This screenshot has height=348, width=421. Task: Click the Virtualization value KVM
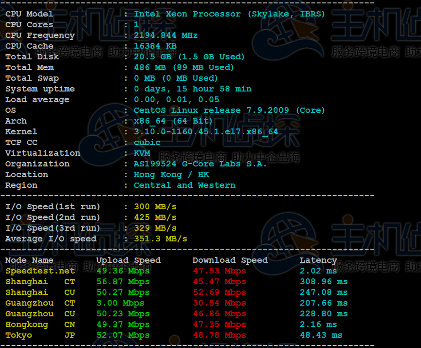(142, 153)
